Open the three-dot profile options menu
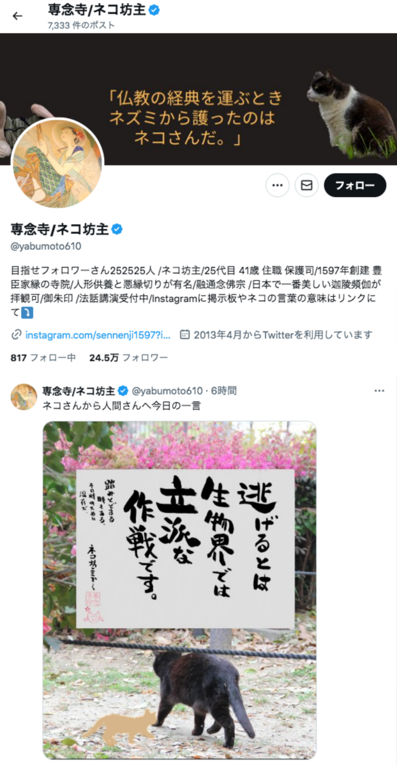This screenshot has width=397, height=766. tap(278, 185)
